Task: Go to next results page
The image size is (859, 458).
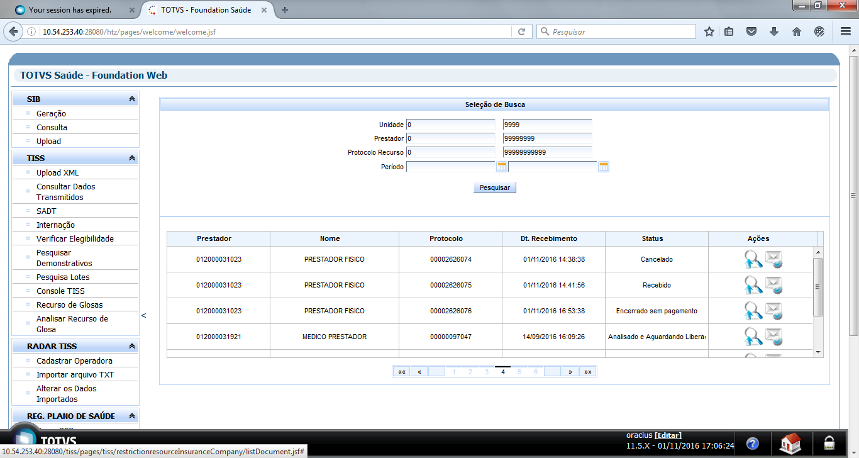Action: [x=570, y=372]
